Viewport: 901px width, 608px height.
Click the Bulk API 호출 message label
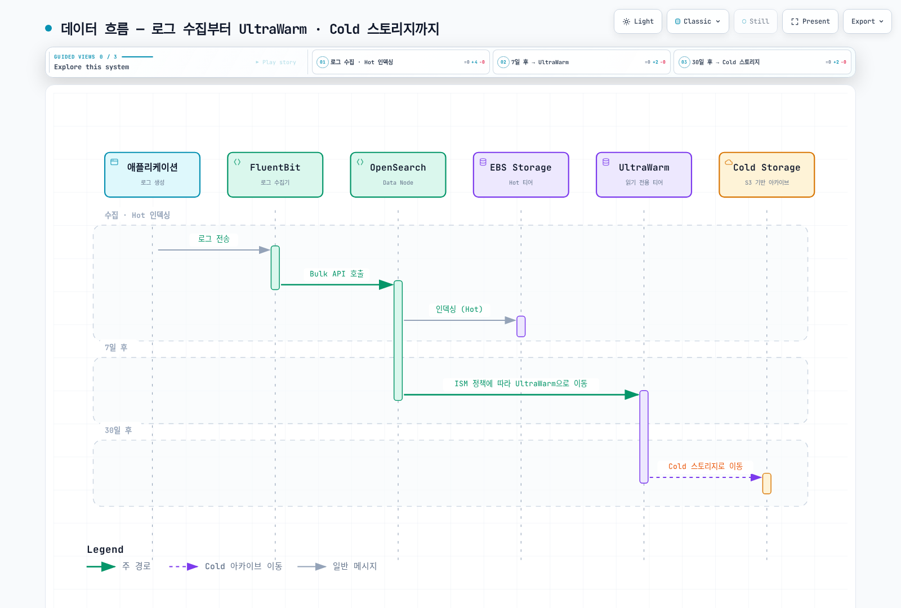337,274
